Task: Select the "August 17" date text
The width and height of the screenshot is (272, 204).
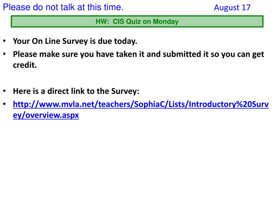Action: pyautogui.click(x=232, y=8)
